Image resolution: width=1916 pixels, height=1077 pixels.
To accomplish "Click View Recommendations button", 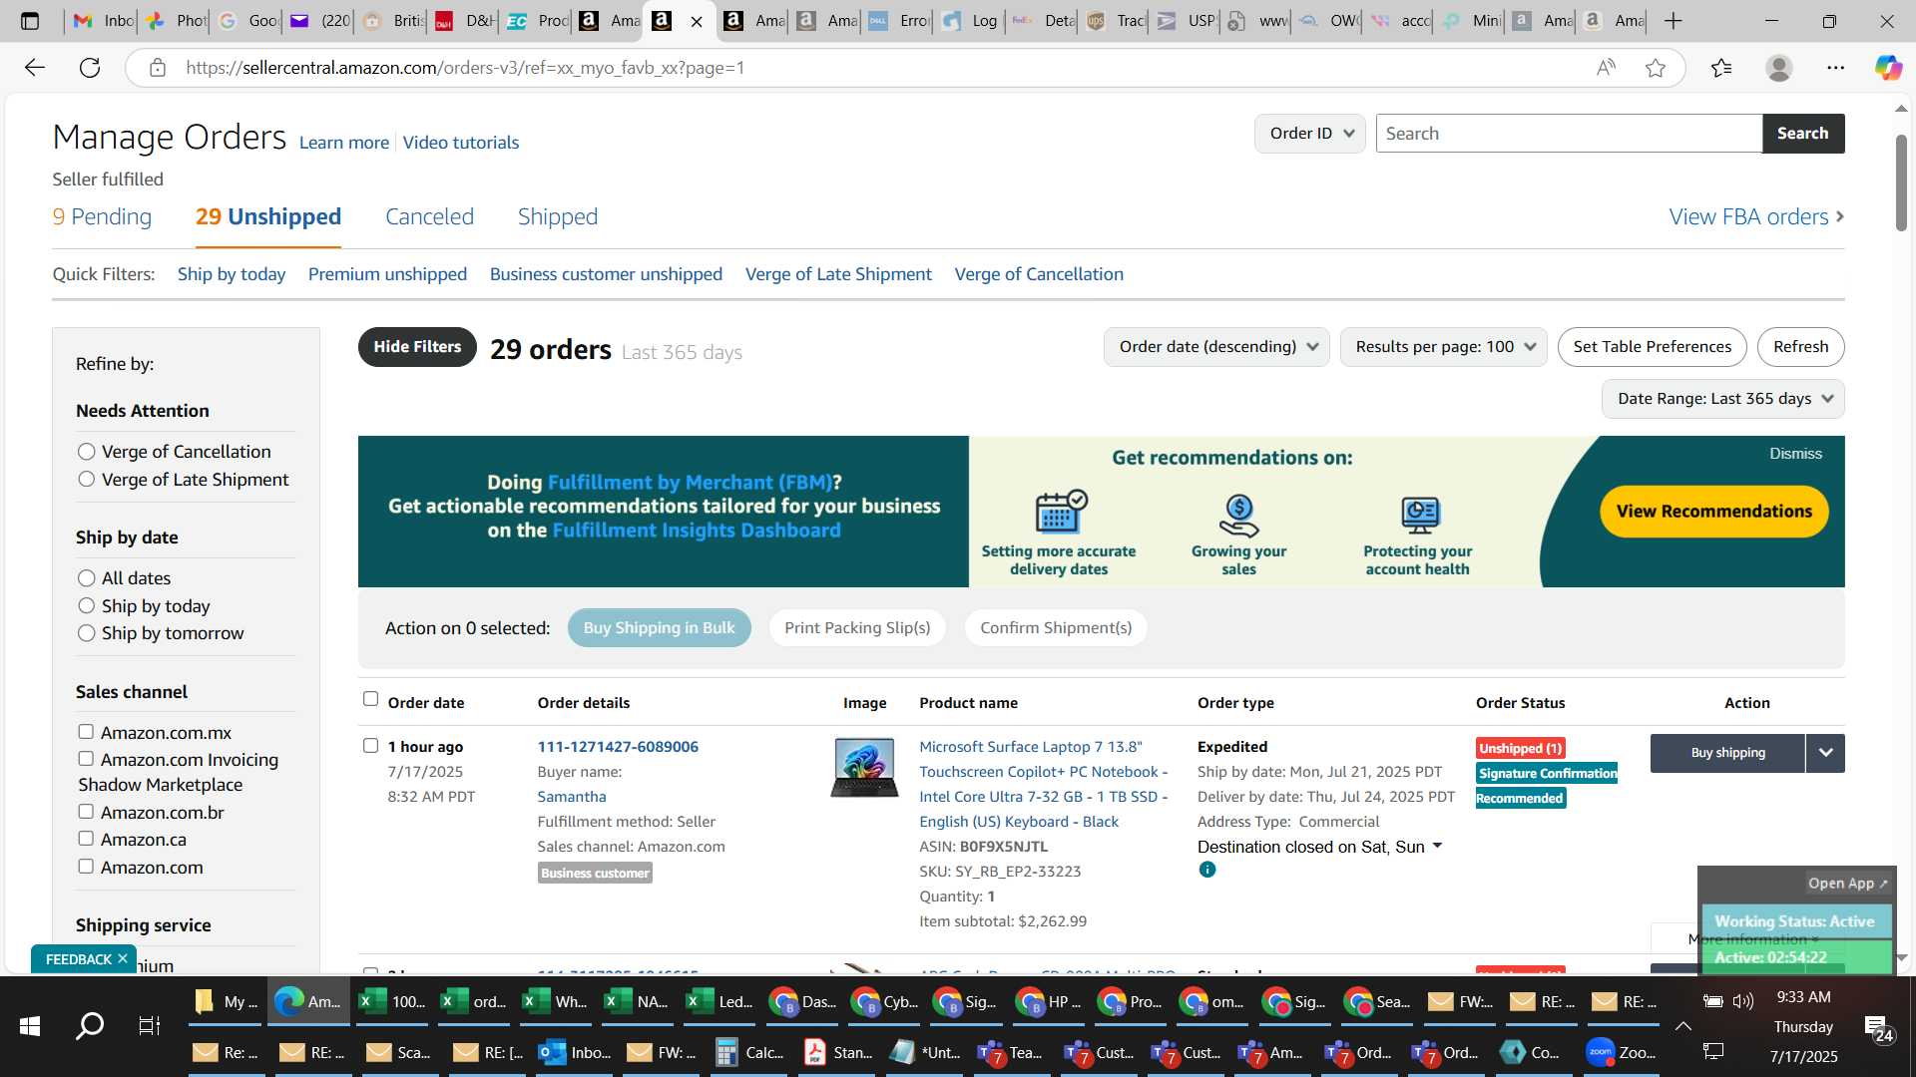I will pyautogui.click(x=1713, y=512).
